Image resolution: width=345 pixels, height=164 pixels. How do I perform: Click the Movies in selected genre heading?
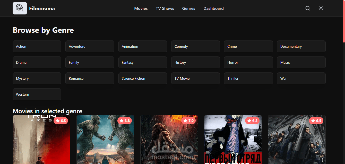47,111
